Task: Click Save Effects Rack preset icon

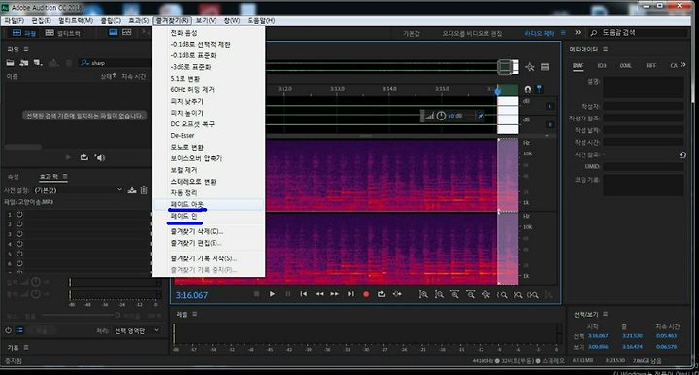Action: pyautogui.click(x=132, y=190)
